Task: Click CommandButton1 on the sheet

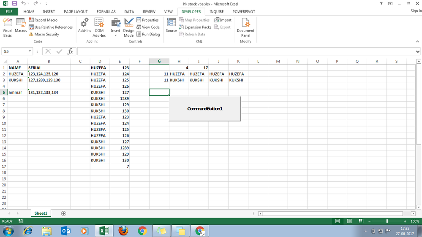Action: [x=205, y=109]
